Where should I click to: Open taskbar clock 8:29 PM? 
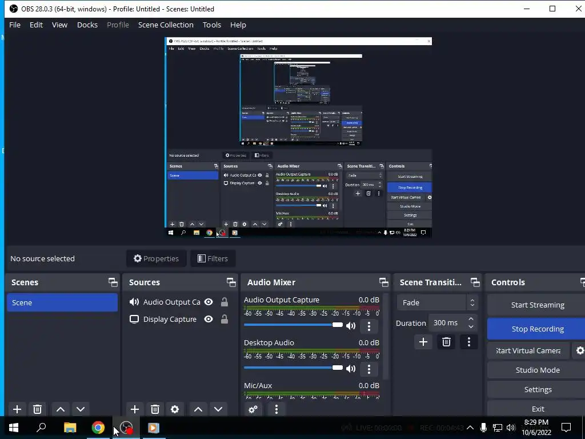pos(536,428)
